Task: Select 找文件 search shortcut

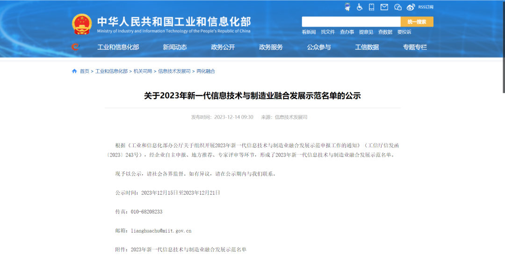Action: [327, 32]
